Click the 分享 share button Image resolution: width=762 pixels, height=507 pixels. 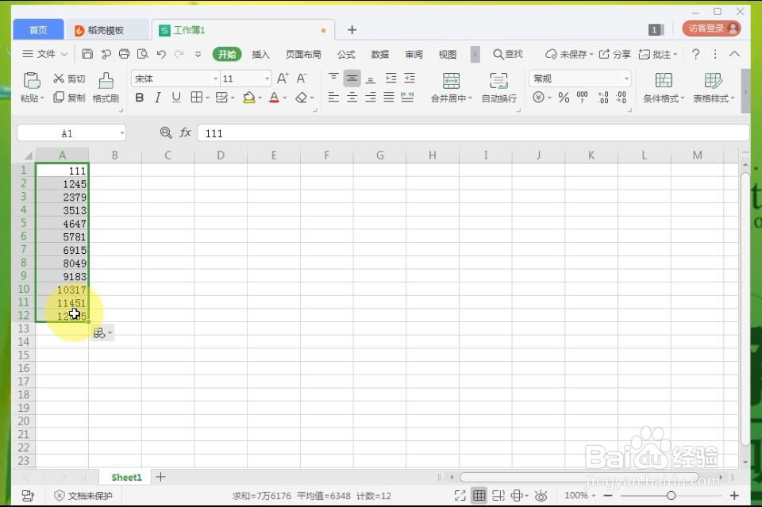(x=614, y=54)
